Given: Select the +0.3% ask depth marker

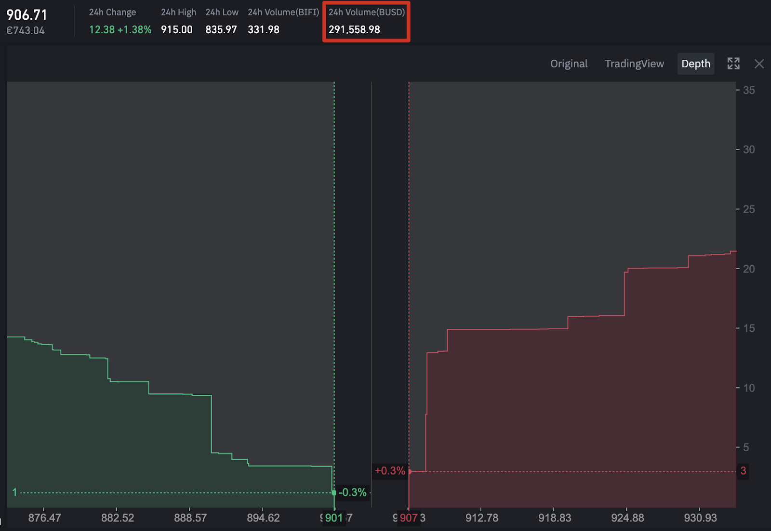Looking at the screenshot, I should pyautogui.click(x=390, y=471).
